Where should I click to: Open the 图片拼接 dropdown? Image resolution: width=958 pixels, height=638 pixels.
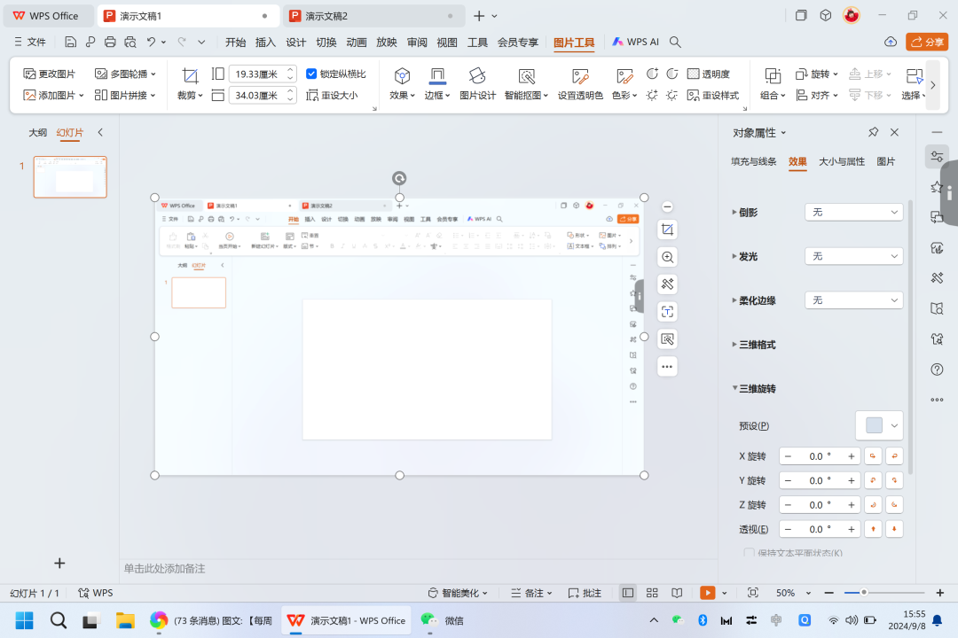[x=125, y=95]
